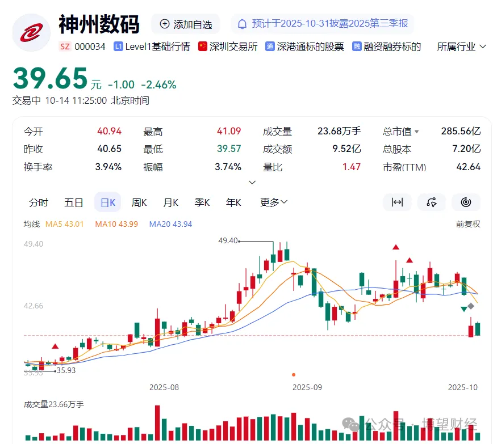493x444 pixels.
Task: Click the L1 Level1 badge icon
Action: pyautogui.click(x=118, y=47)
